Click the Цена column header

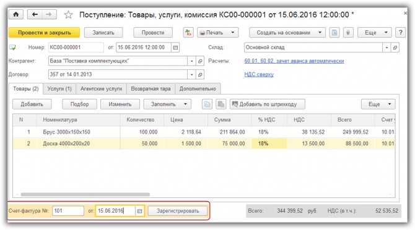186,120
